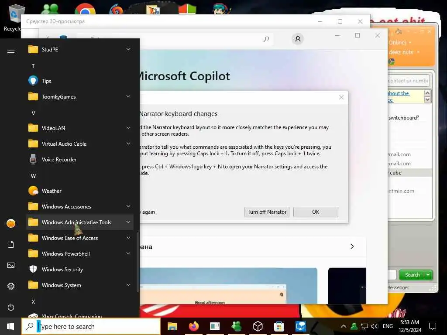This screenshot has height=335, width=447.
Task: Open the Tips app in Start menu
Action: [79, 81]
